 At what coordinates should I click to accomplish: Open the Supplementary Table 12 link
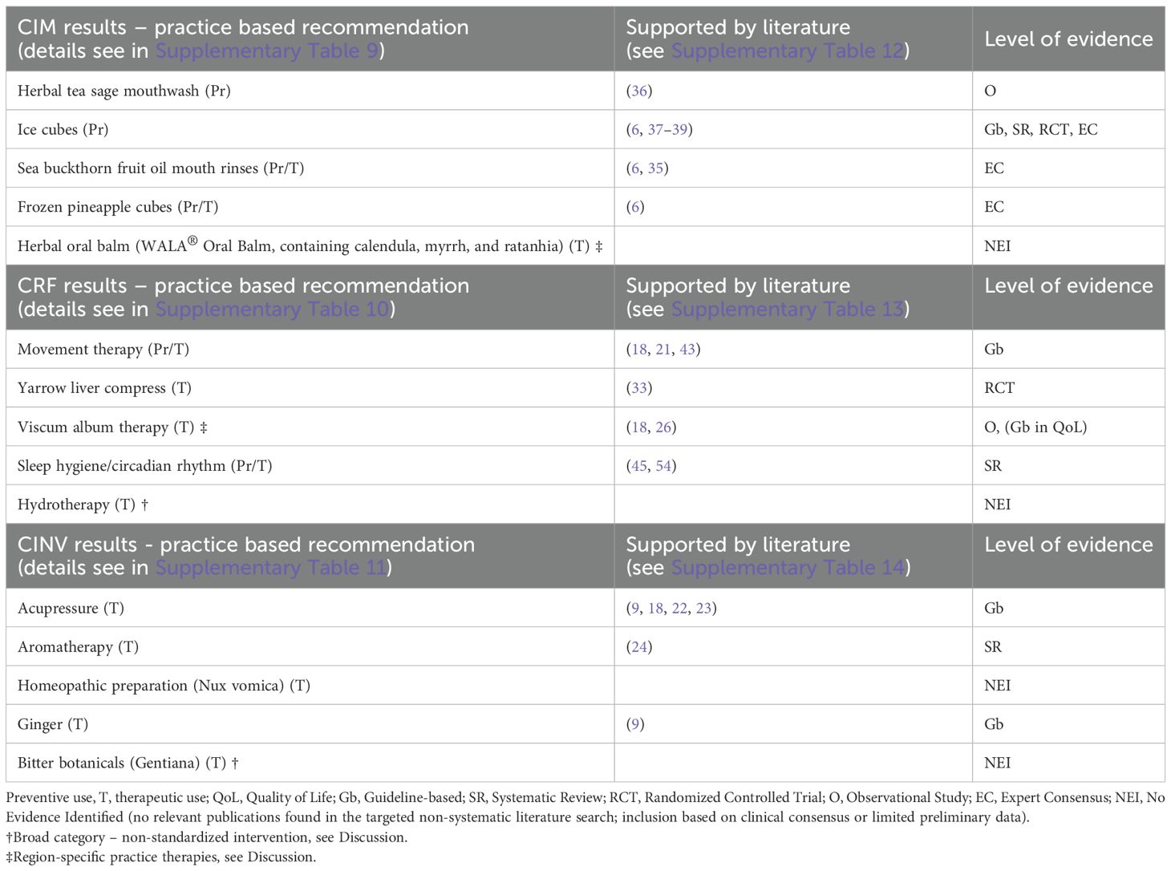(x=787, y=51)
